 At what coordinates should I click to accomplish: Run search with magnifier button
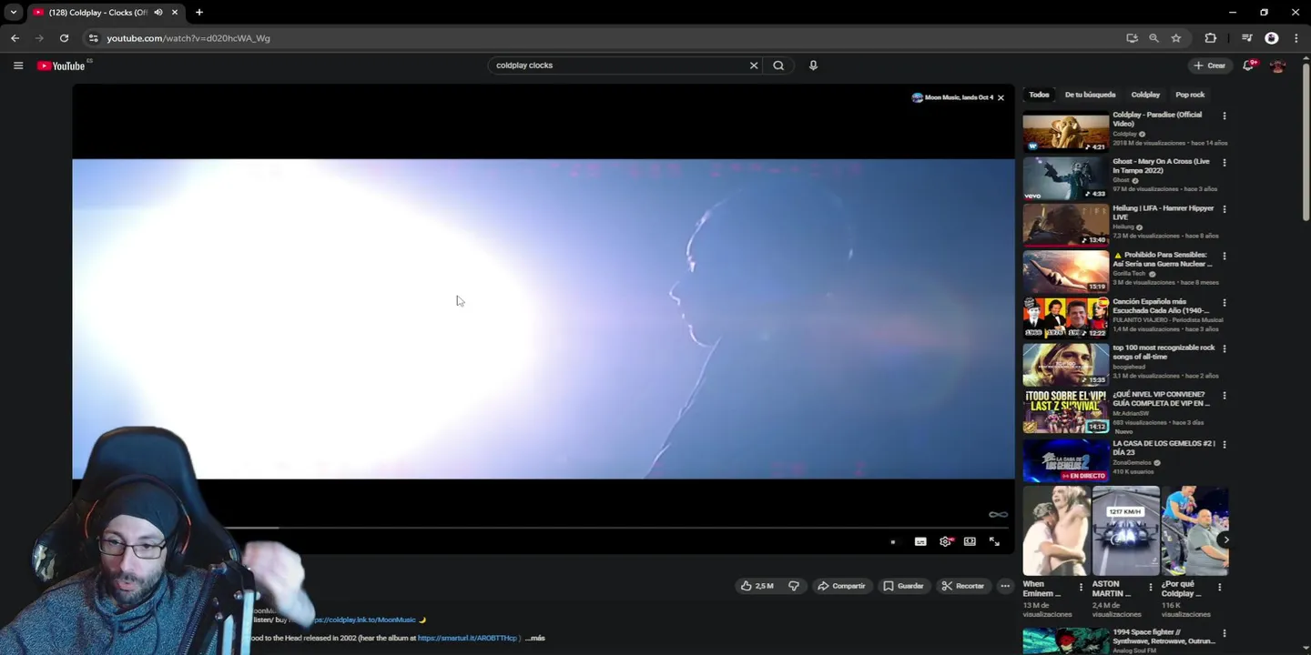pos(778,65)
